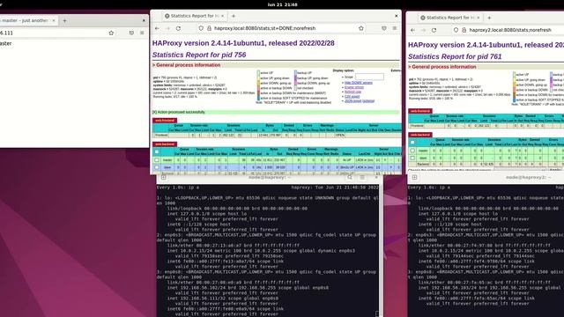Click the 'master' server name in the haproxy.local table
Image resolution: width=564 pixels, height=317 pixels.
(x=167, y=160)
